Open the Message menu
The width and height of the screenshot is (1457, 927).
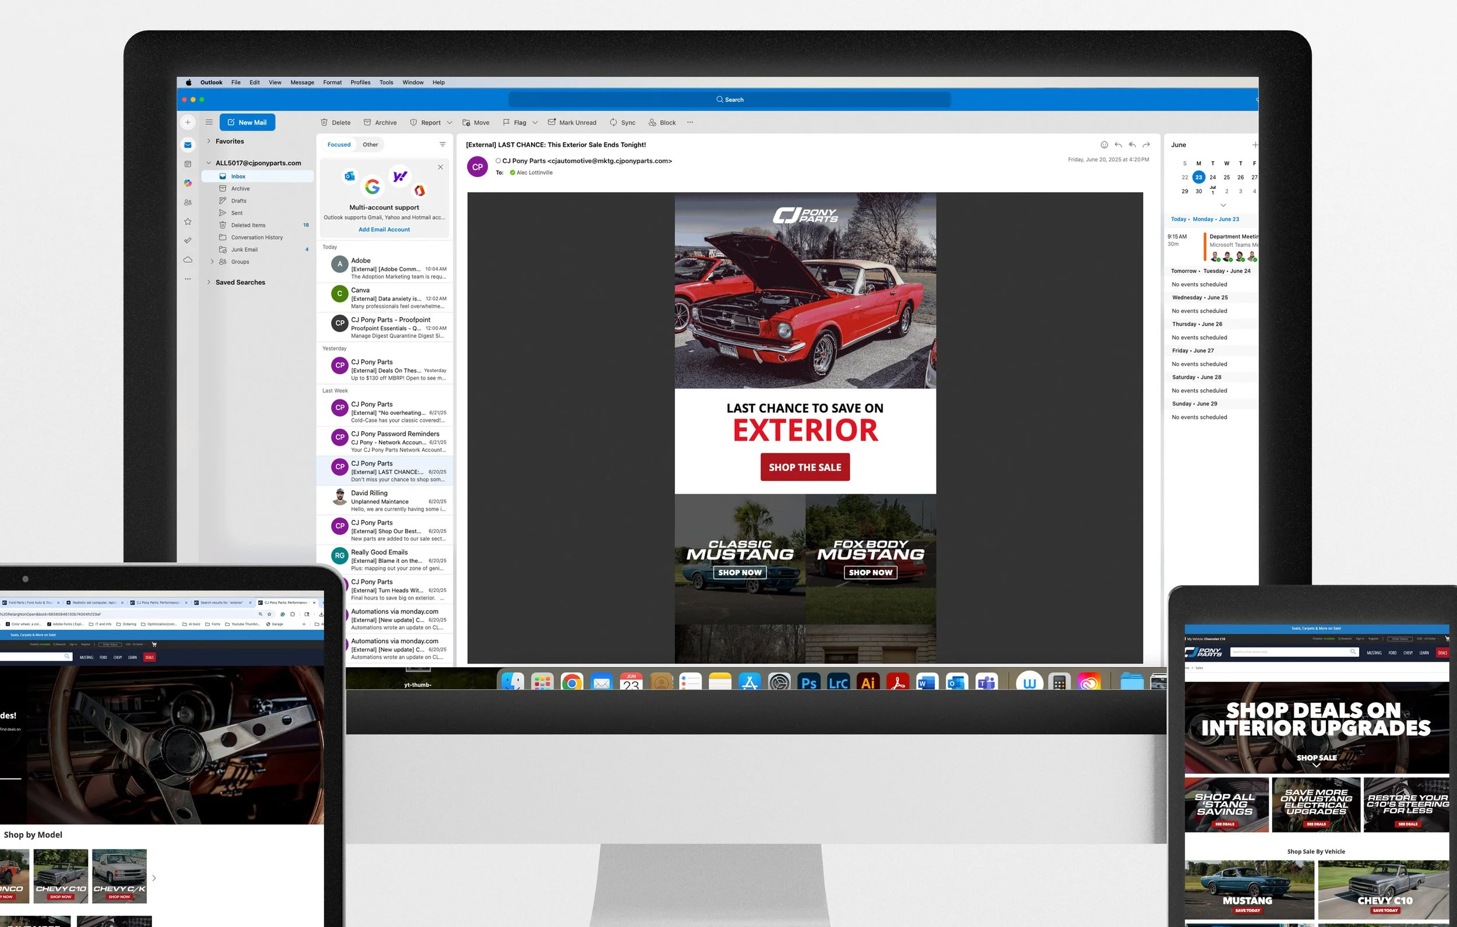[302, 82]
